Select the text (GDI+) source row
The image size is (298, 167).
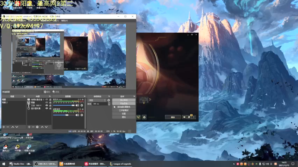point(39,105)
